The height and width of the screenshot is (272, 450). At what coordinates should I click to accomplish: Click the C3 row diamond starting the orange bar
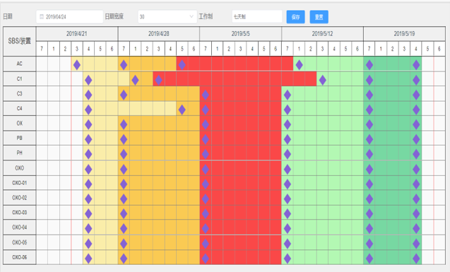124,95
